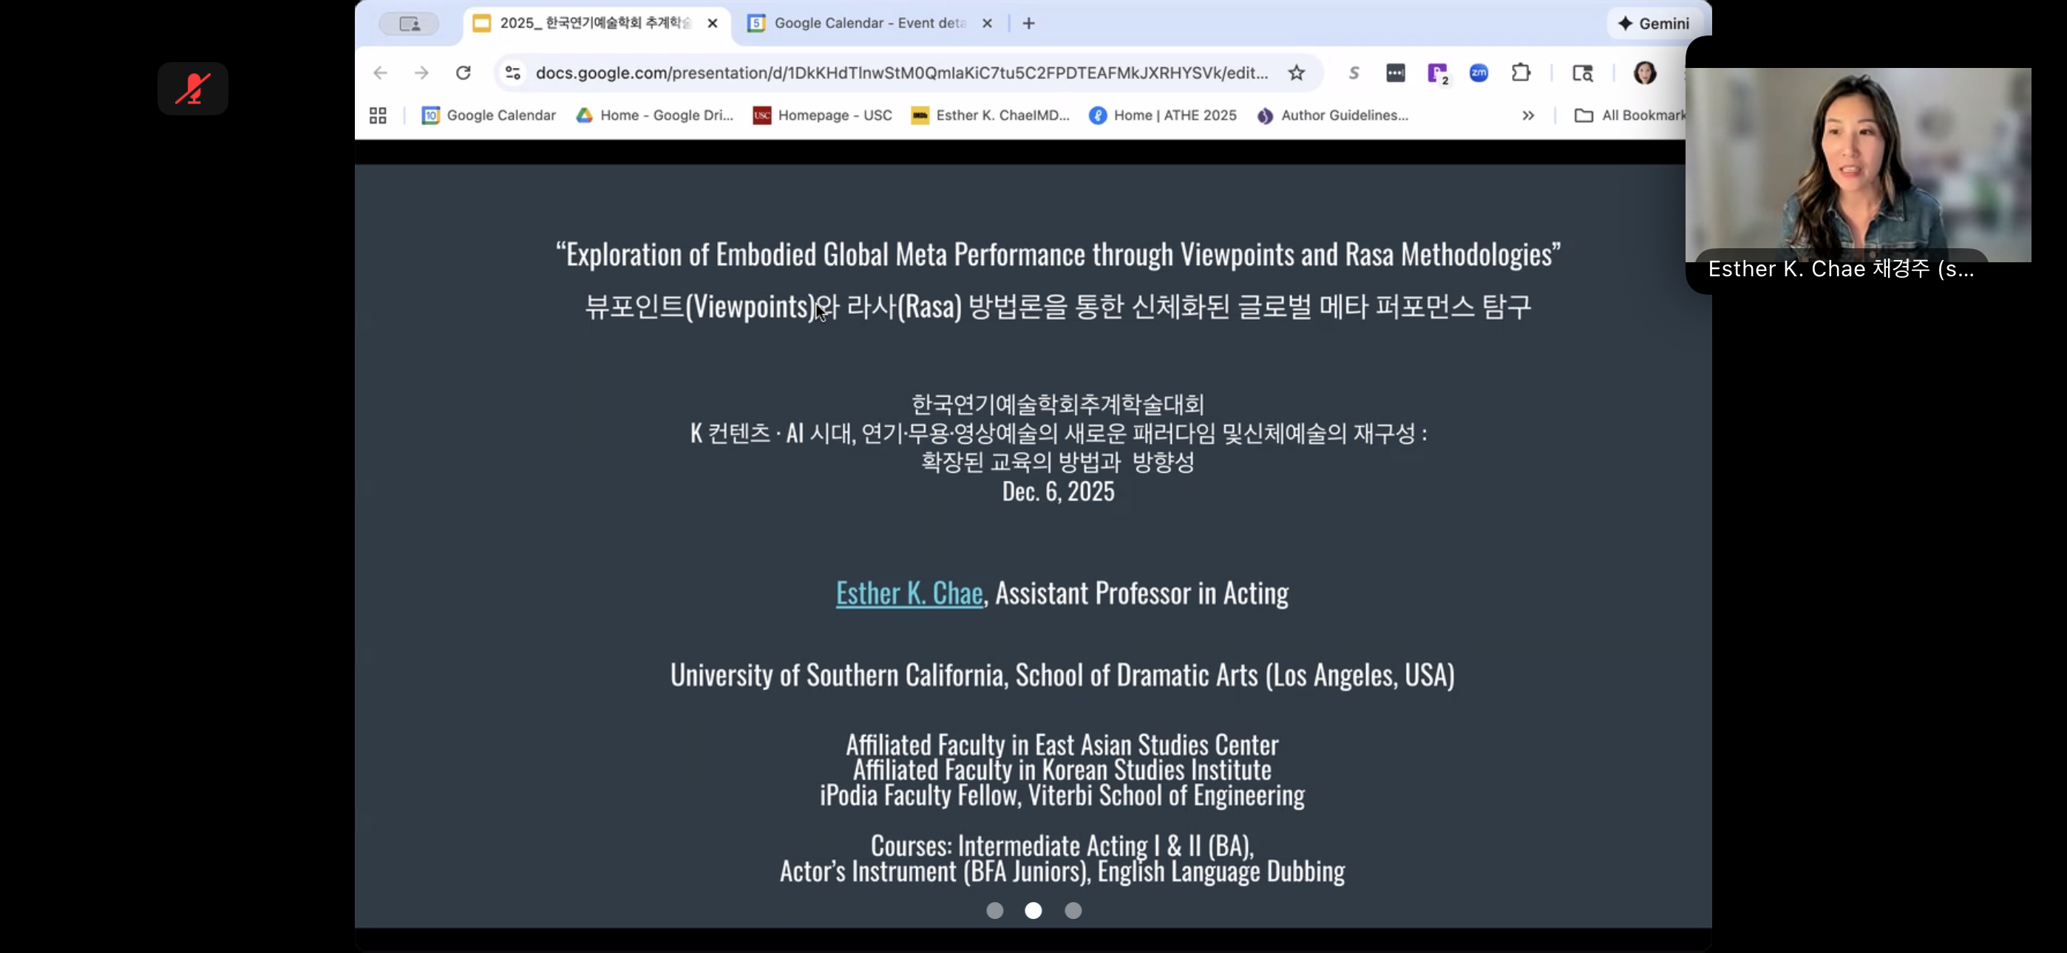The width and height of the screenshot is (2067, 953).
Task: Open a new browser tab with plus
Action: [1028, 23]
